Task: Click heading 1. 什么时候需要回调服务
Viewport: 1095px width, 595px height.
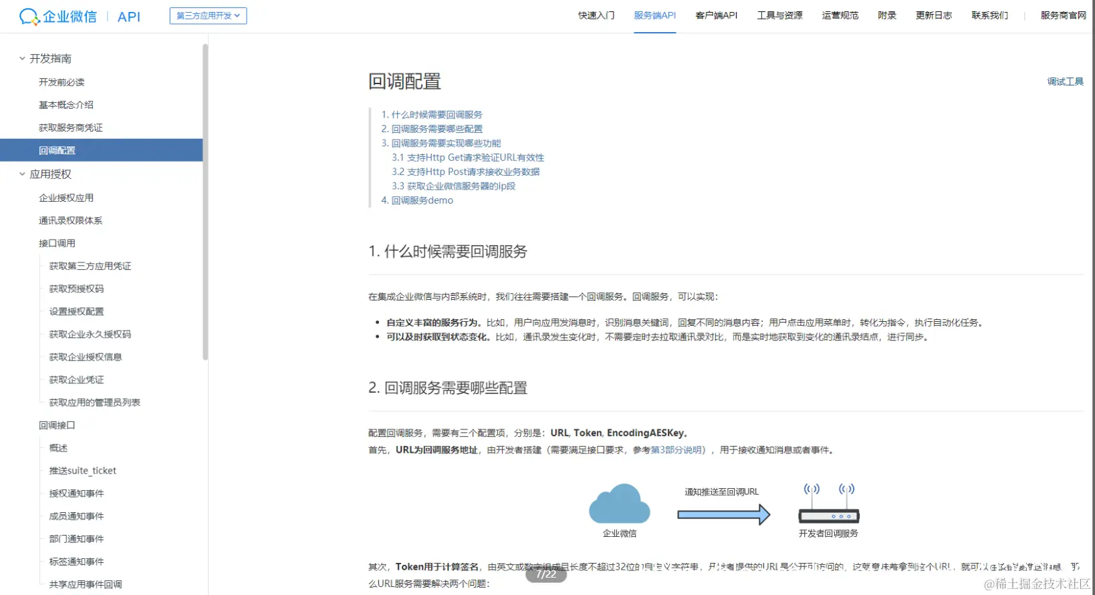Action: point(448,252)
